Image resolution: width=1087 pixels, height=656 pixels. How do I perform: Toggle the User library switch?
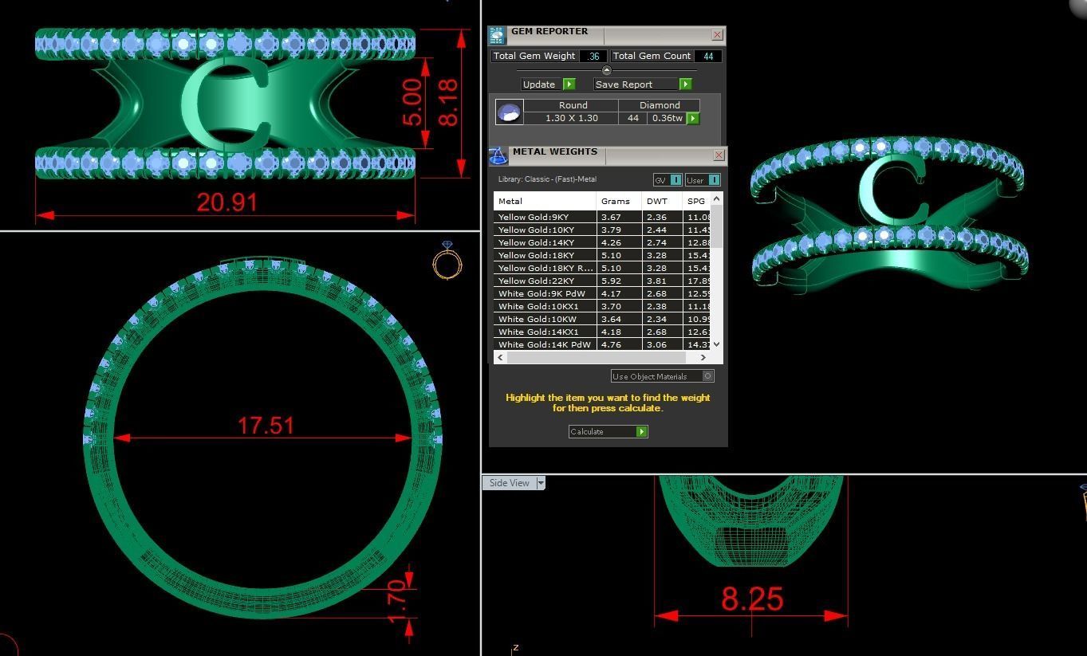point(703,180)
